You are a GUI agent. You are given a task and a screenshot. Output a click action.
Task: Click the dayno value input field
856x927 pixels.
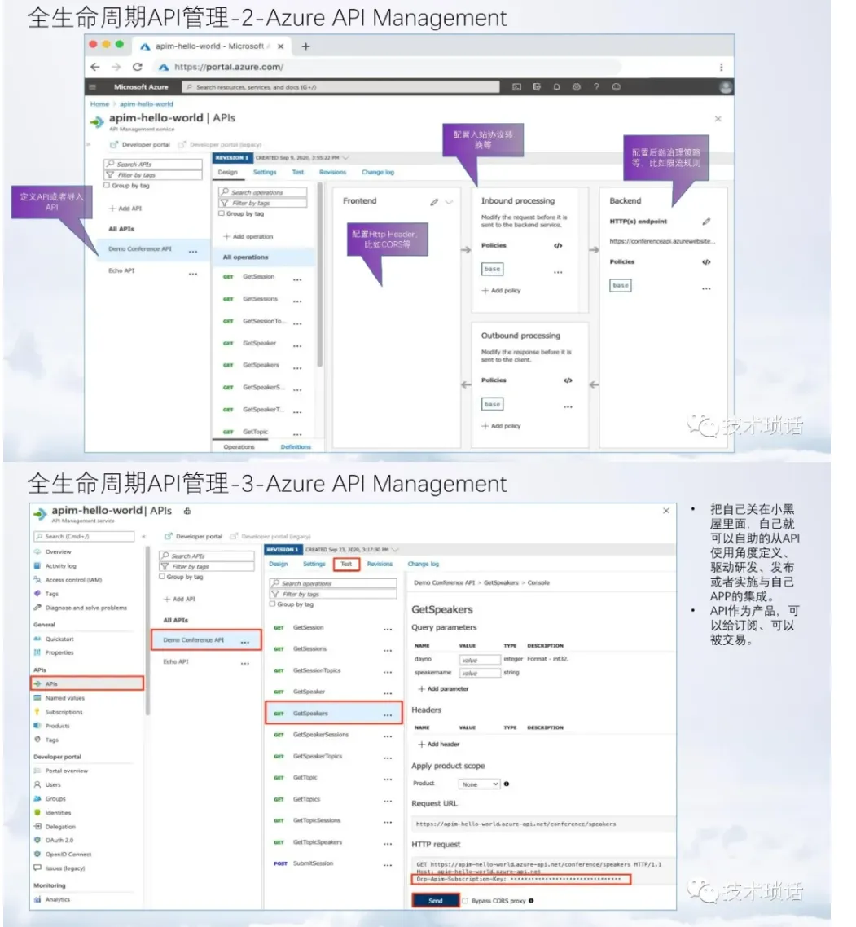coord(480,660)
